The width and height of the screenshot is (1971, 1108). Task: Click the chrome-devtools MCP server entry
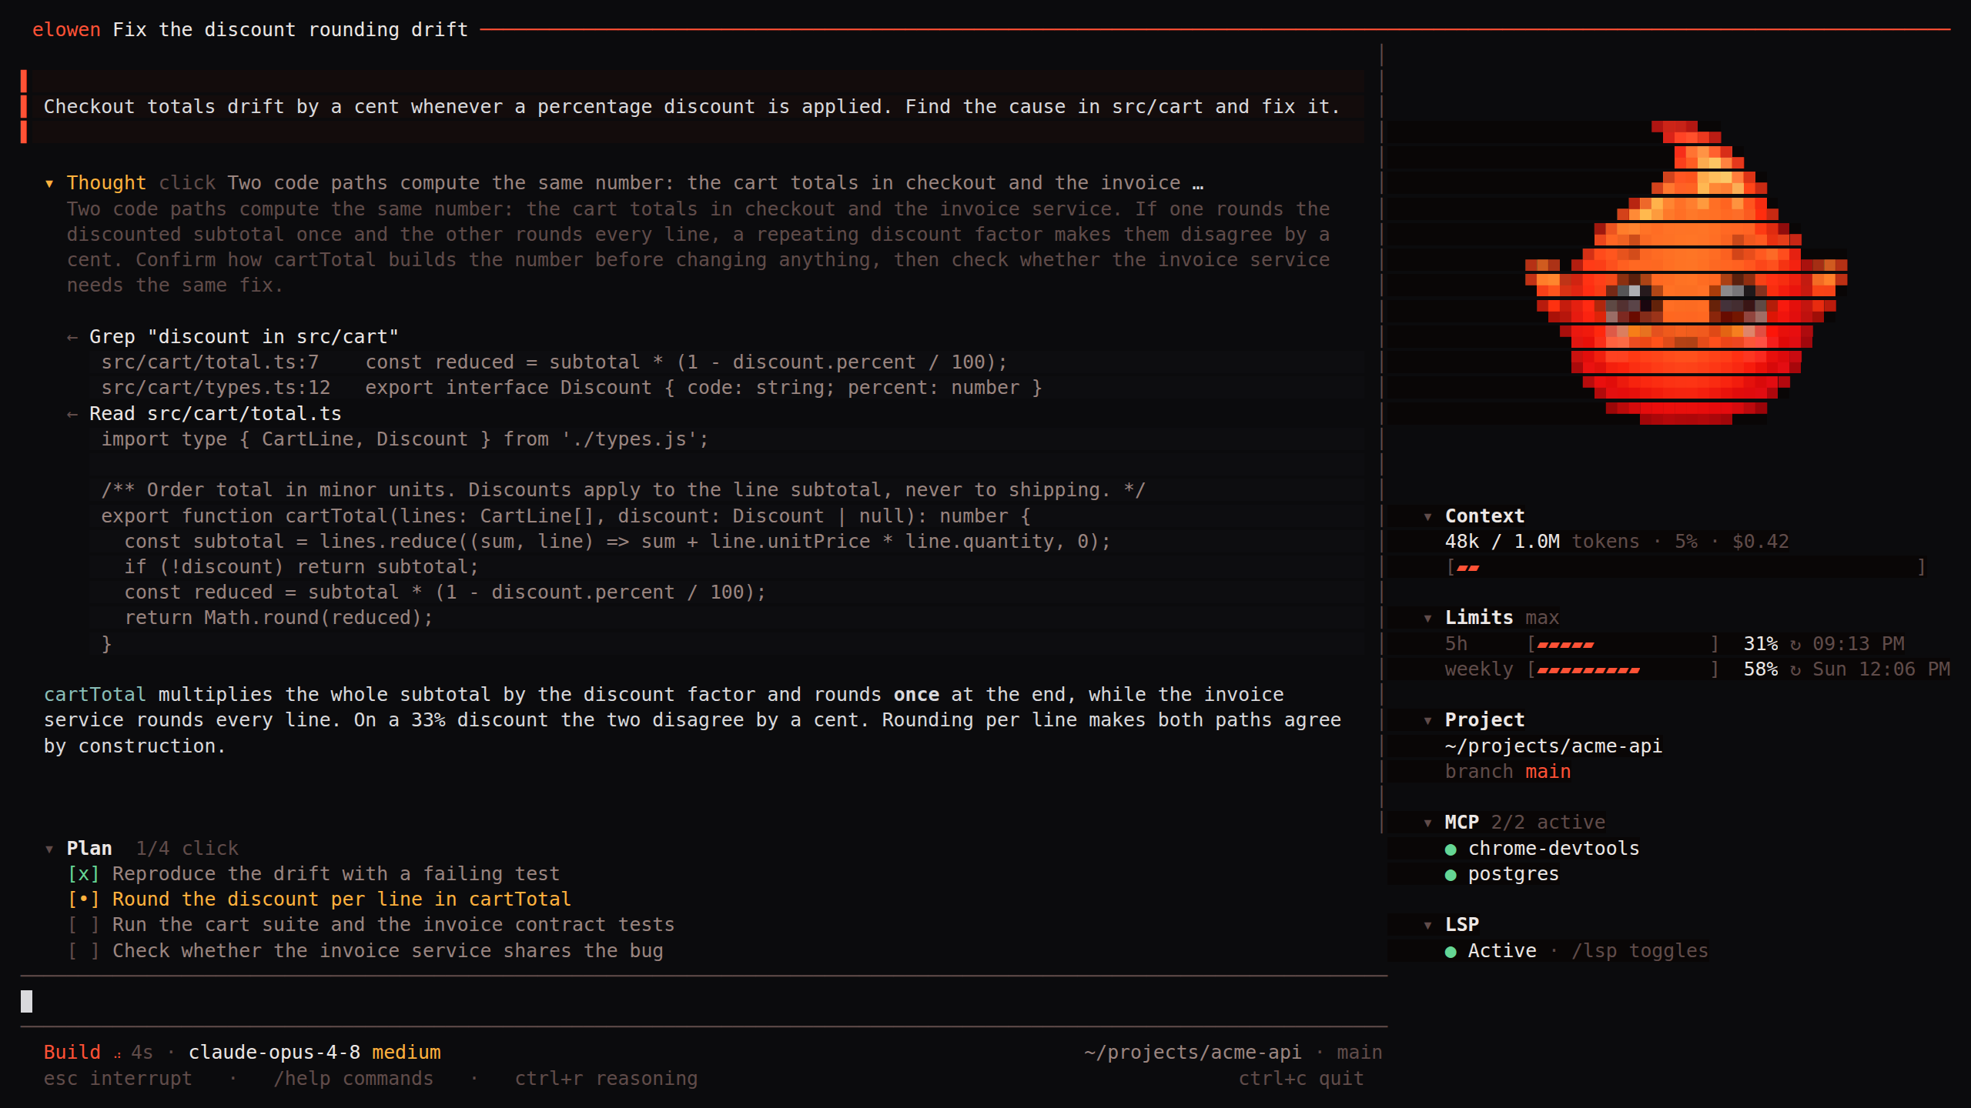click(1554, 849)
